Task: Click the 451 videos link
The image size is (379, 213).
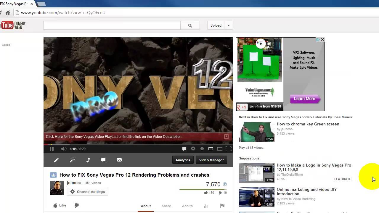Action: coord(93,183)
